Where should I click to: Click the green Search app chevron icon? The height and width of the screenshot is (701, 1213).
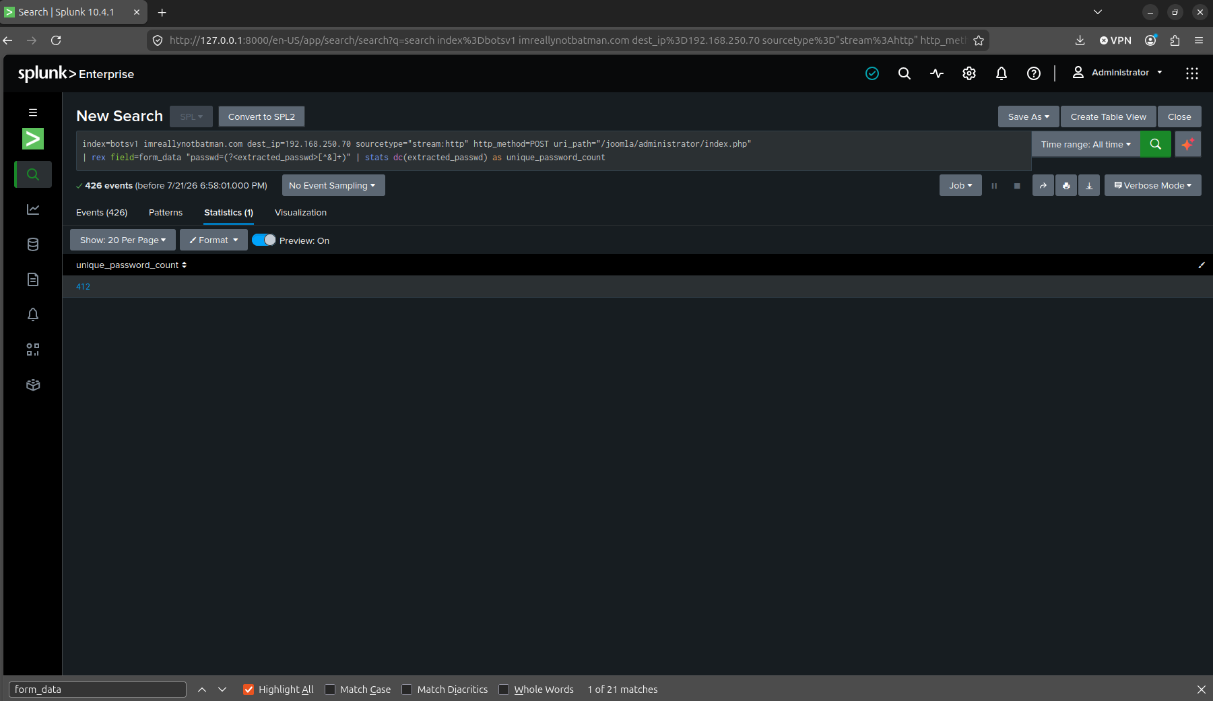pyautogui.click(x=33, y=139)
